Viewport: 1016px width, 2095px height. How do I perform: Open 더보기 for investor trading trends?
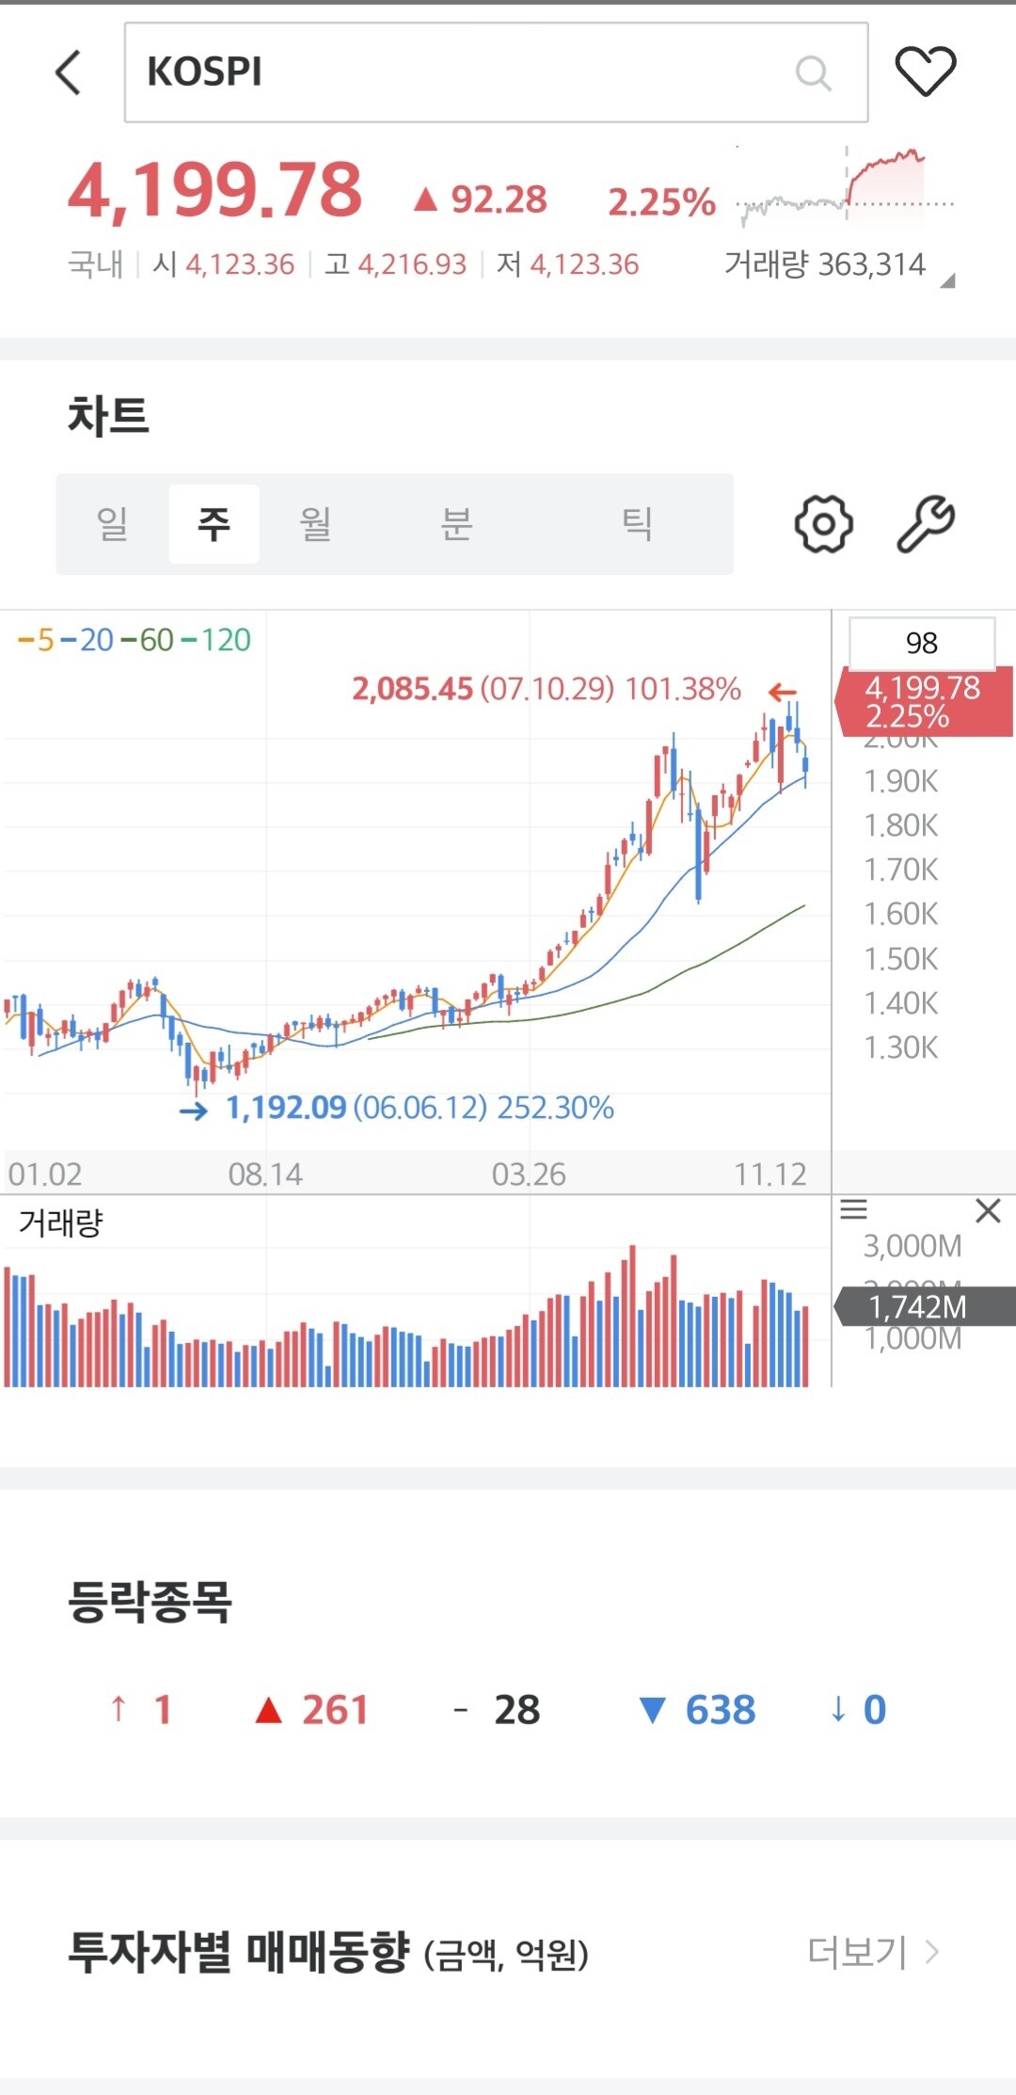pos(873,1952)
